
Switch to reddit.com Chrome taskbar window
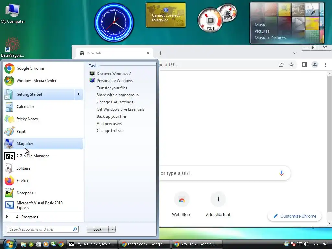coord(144,244)
